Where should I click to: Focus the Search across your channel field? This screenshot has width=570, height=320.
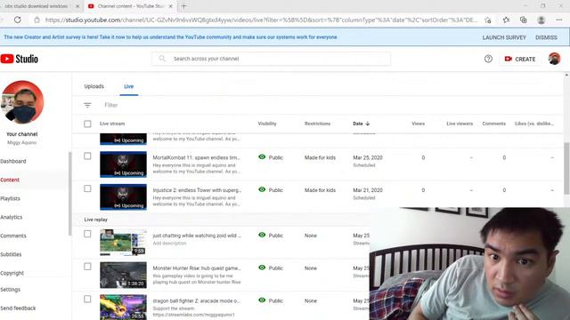click(x=271, y=59)
